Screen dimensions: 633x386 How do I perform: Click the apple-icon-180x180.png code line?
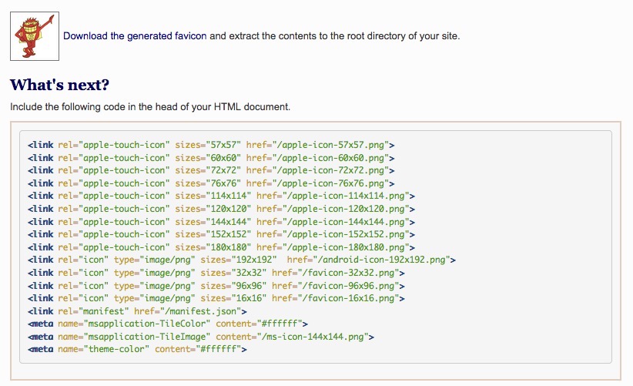[222, 247]
